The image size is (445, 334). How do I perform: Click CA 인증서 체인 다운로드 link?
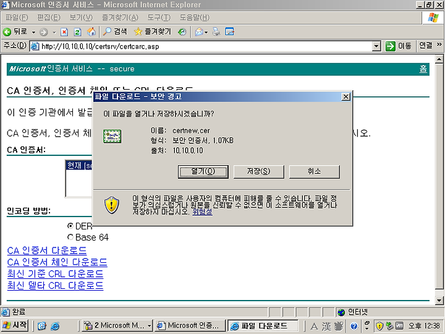(57, 262)
